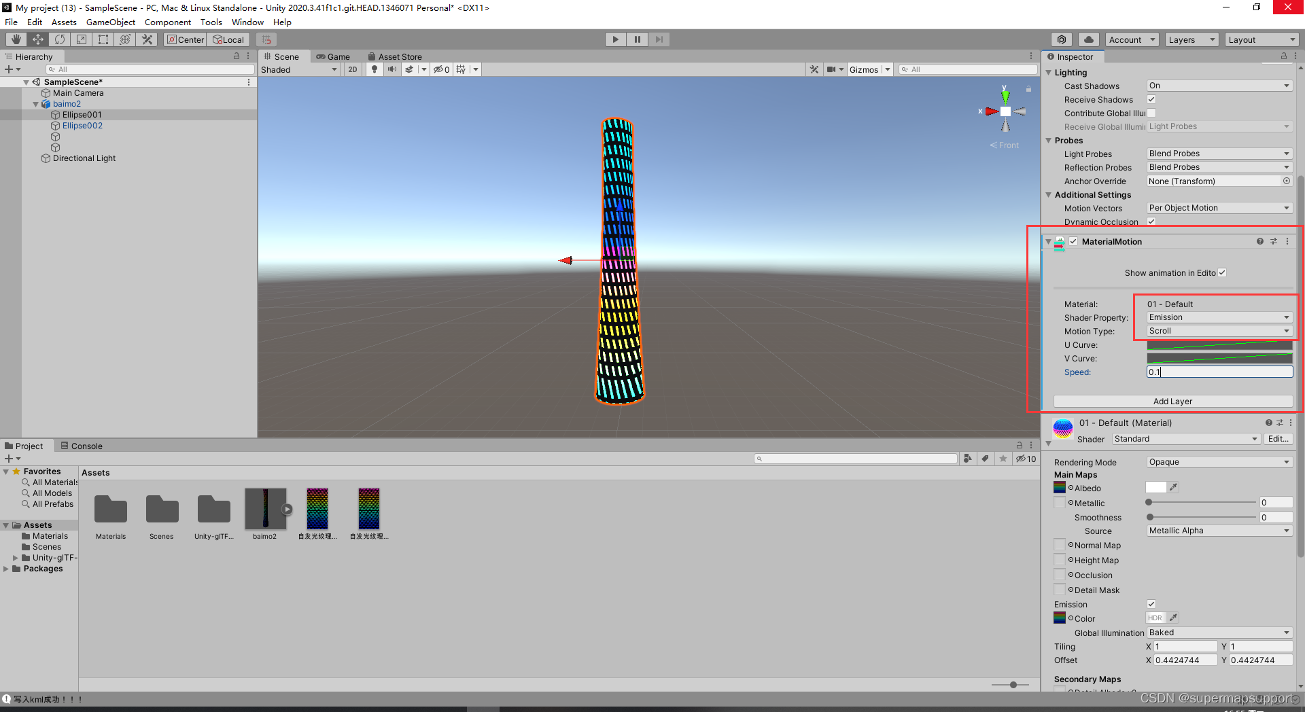Toggle favorites star in Project toolbar
1305x712 pixels.
[x=1003, y=459]
